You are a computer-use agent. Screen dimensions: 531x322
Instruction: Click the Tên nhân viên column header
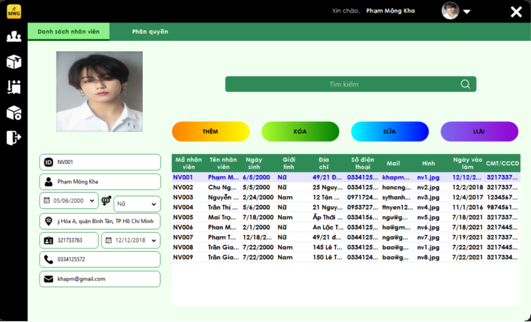(x=223, y=163)
